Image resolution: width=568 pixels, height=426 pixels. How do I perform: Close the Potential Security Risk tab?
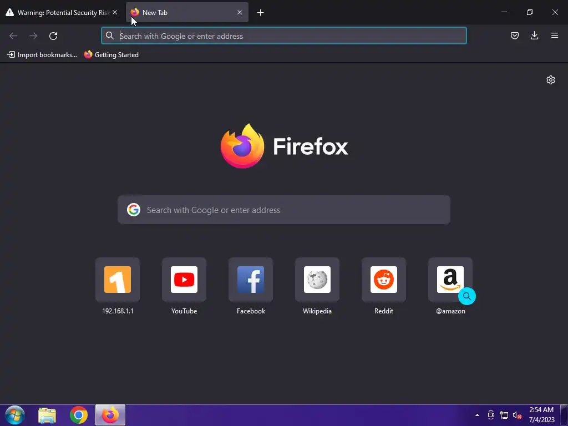tap(115, 12)
